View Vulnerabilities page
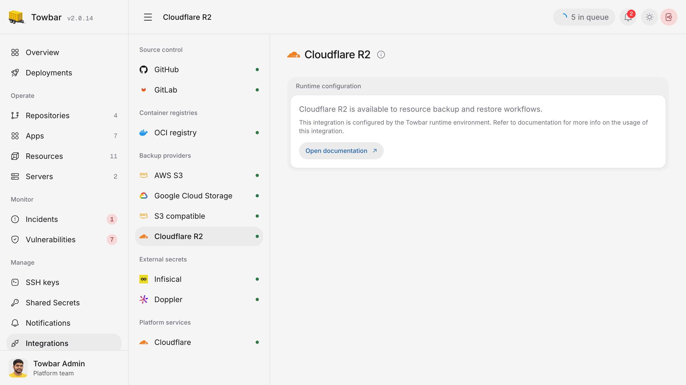The height and width of the screenshot is (385, 686). point(64,240)
